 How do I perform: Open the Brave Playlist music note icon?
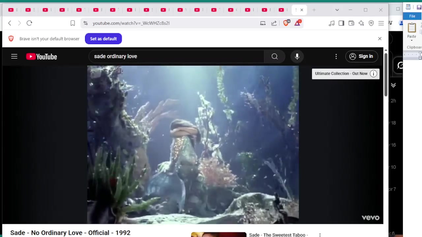point(332,23)
